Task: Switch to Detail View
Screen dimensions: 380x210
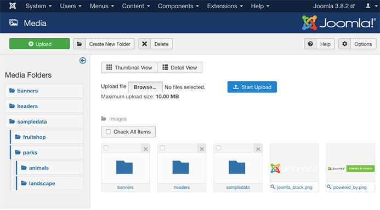Action: pos(179,68)
